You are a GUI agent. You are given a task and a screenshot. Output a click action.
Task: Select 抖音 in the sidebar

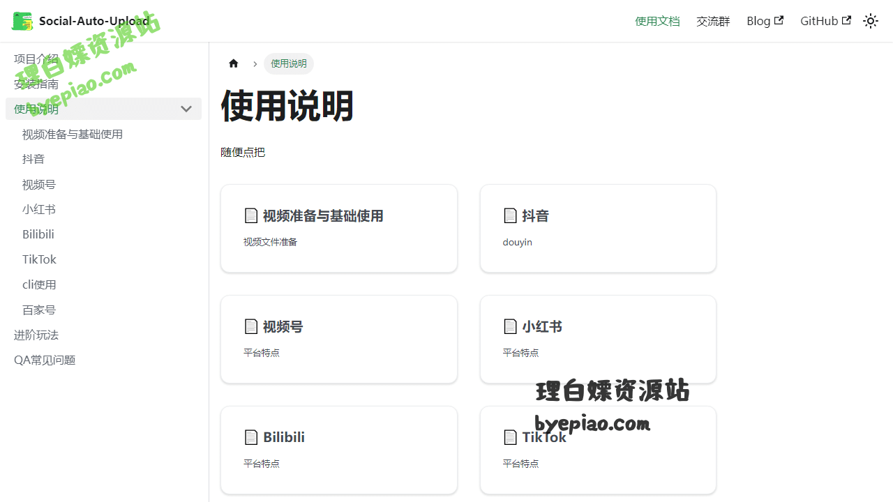point(33,159)
